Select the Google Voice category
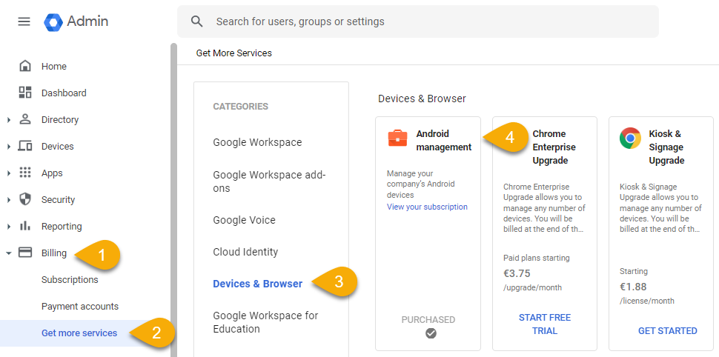The height and width of the screenshot is (357, 719). pyautogui.click(x=244, y=220)
